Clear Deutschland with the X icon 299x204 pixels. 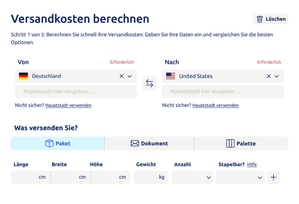(x=121, y=76)
